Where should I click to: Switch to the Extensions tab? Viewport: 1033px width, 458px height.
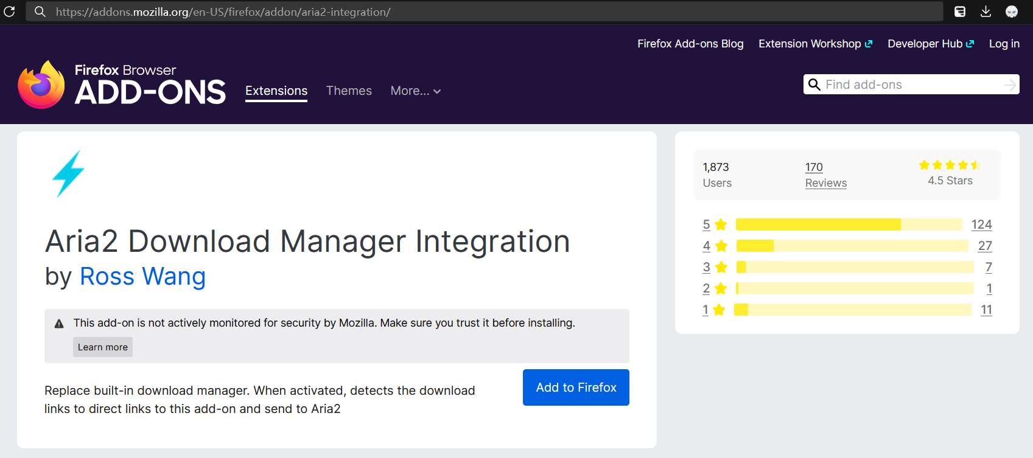point(276,91)
